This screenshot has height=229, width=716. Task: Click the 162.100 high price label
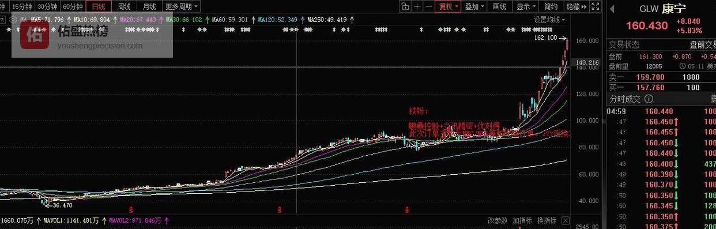click(546, 37)
